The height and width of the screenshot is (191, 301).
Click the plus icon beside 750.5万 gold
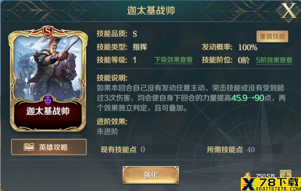point(286,175)
